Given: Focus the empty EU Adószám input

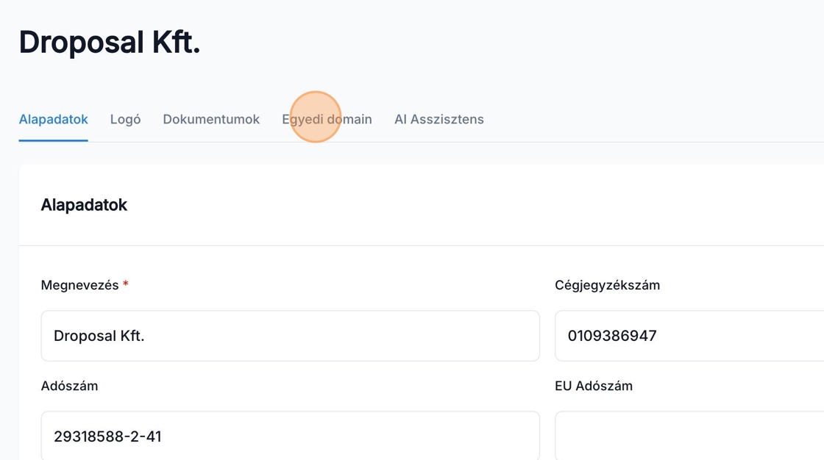Looking at the screenshot, I should 689,436.
